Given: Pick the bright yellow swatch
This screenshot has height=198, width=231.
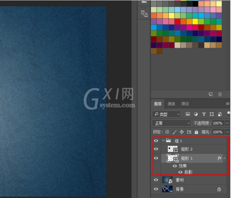Looking at the screenshot, I should click(x=195, y=21).
